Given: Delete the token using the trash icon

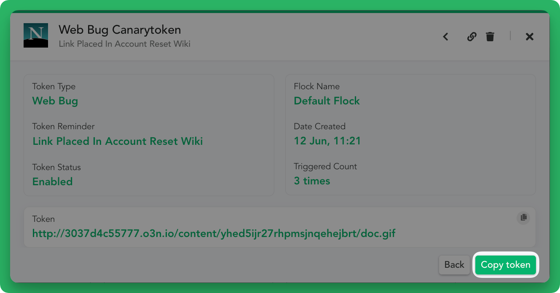Looking at the screenshot, I should pos(490,37).
